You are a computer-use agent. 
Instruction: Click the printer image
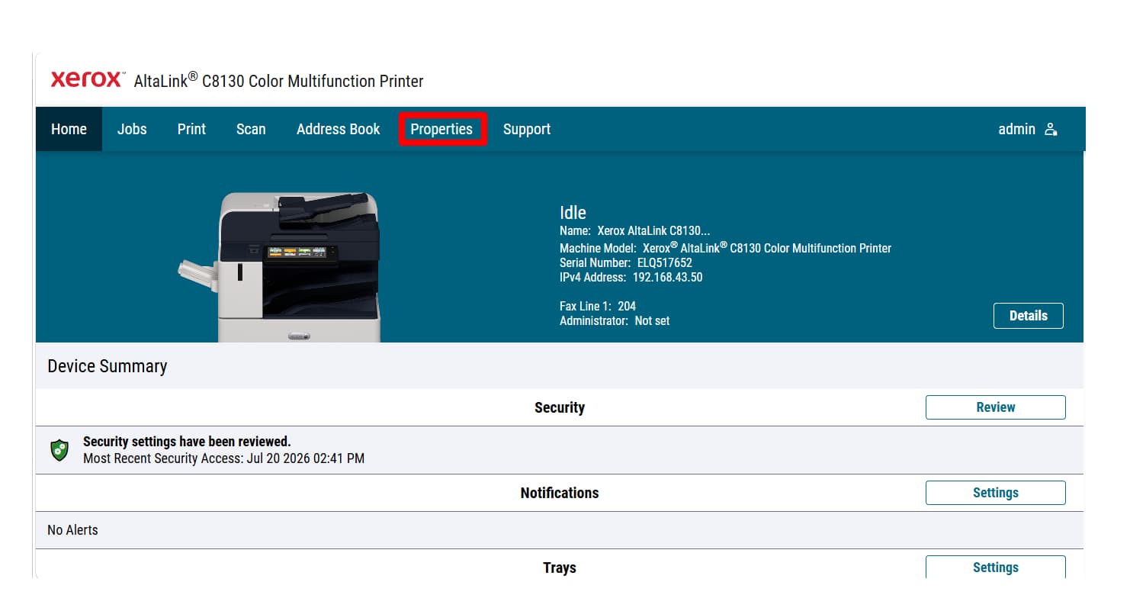pos(279,266)
